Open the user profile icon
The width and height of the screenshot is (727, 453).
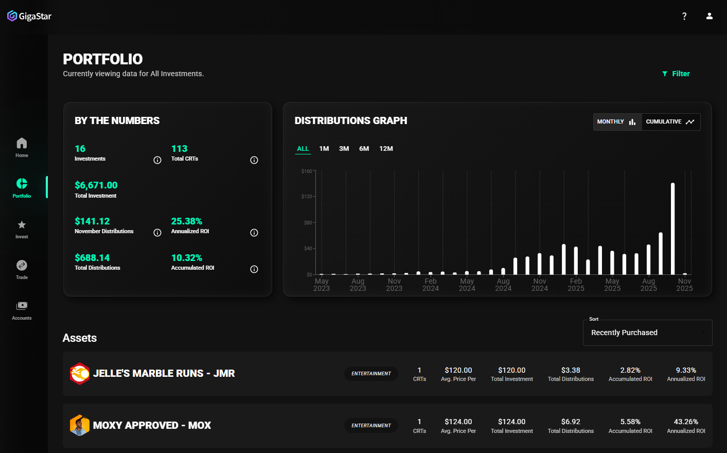point(710,16)
